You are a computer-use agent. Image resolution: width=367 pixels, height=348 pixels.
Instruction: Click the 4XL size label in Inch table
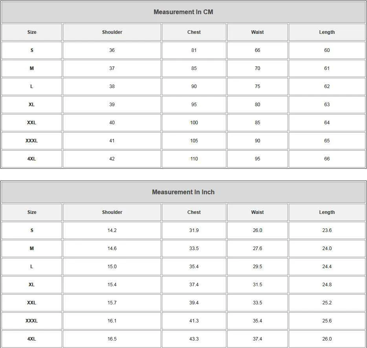[x=32, y=339]
